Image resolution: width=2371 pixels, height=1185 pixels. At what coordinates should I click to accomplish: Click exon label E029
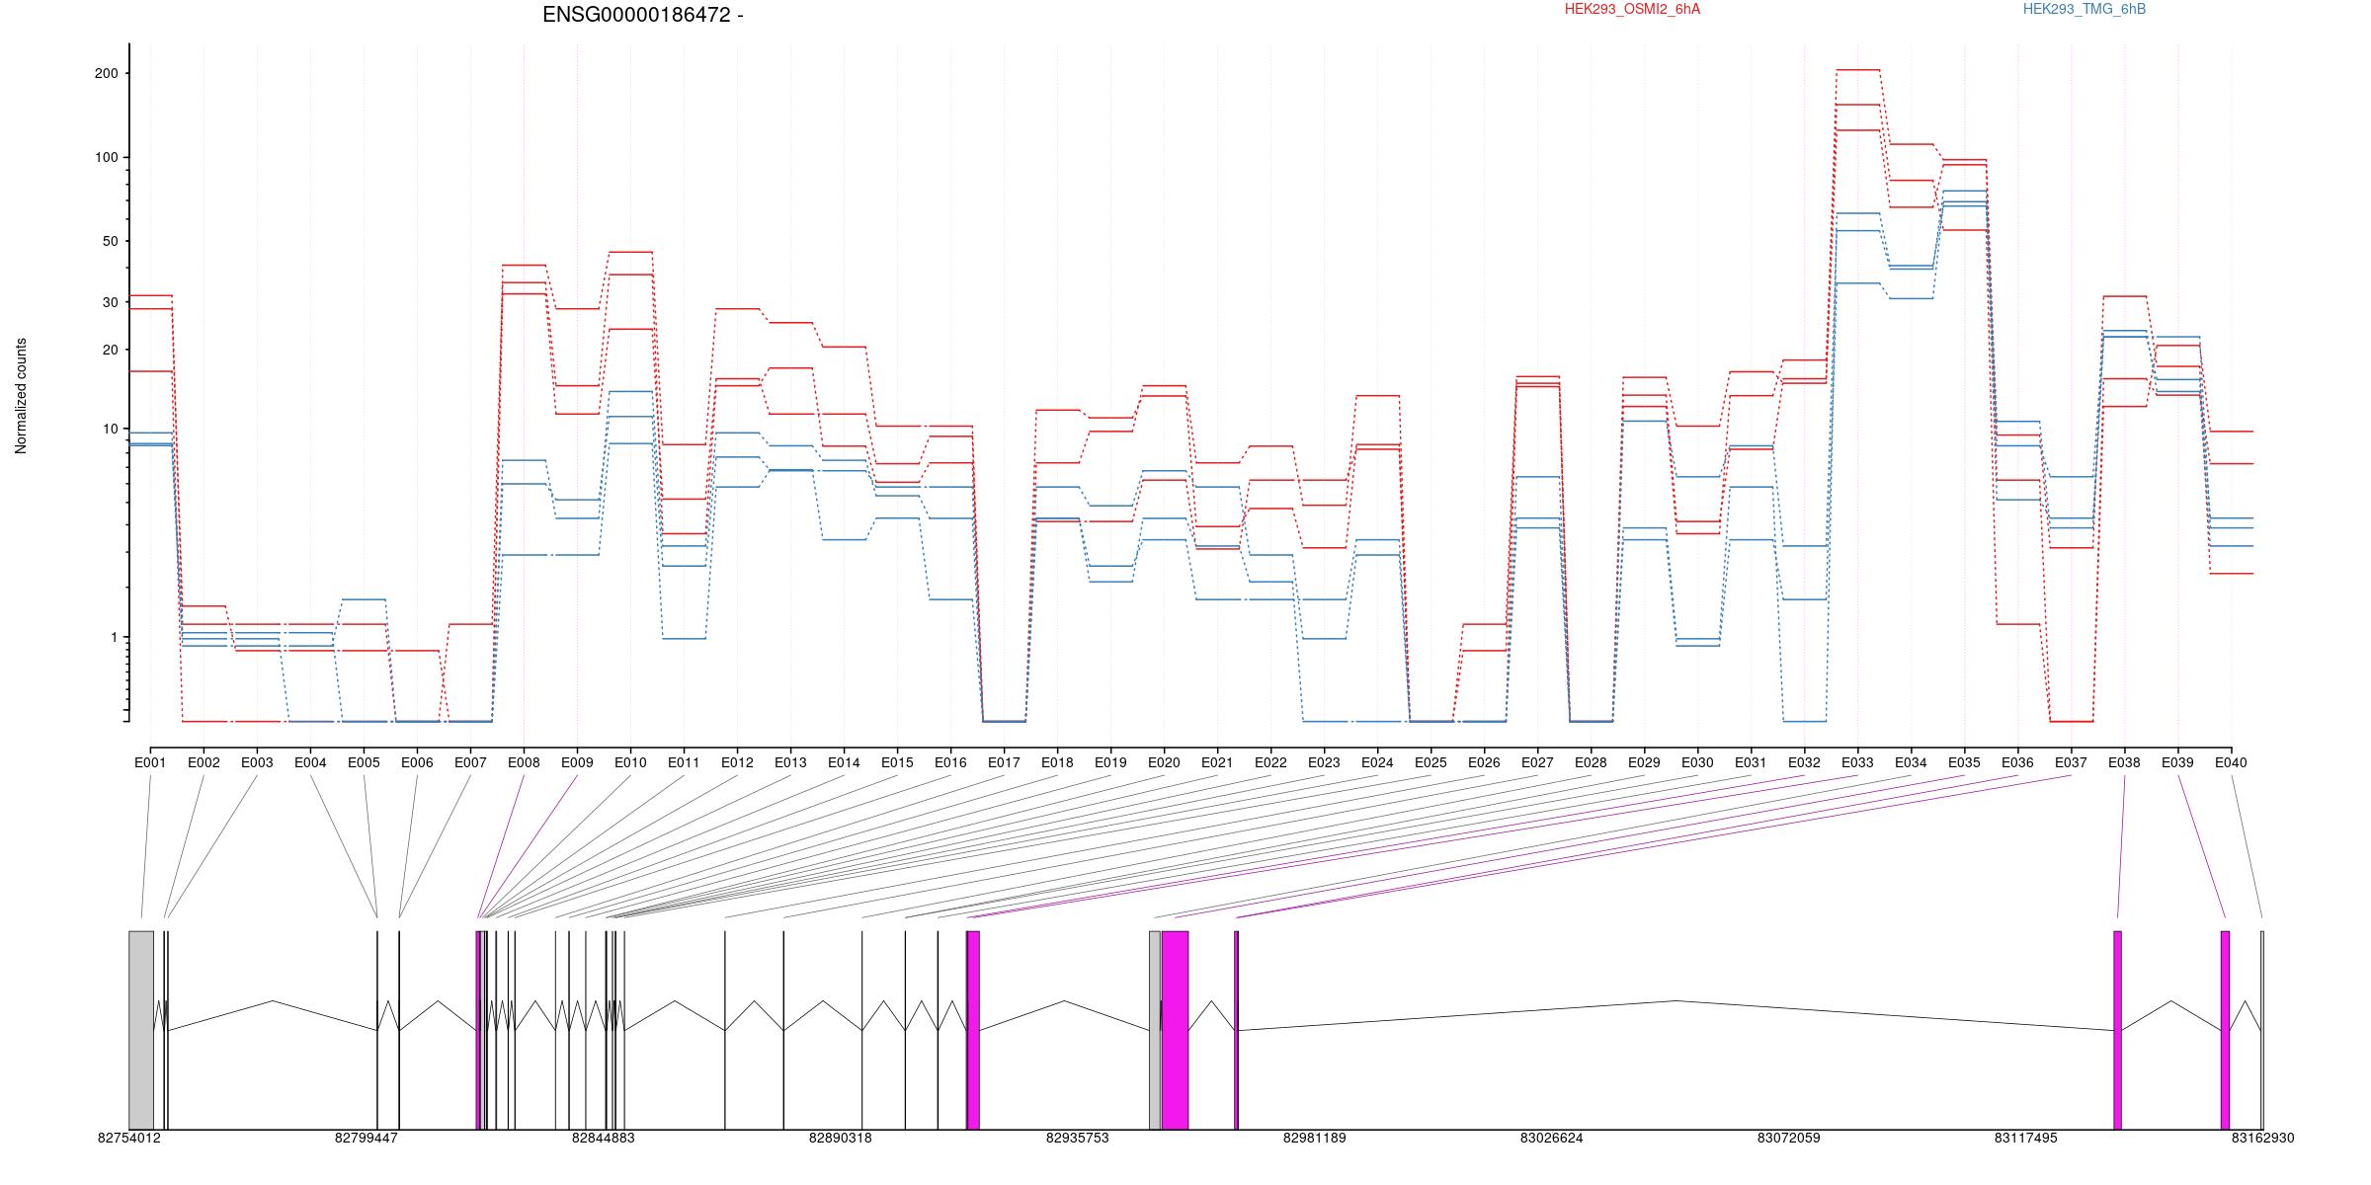click(x=1644, y=762)
